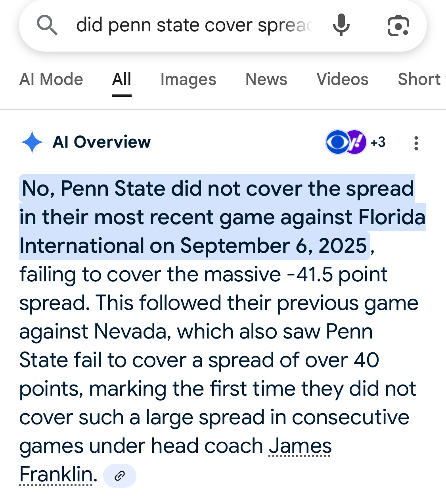Viewport: 446px width, 502px height.
Task: Tap the blue AI Overview sparkle icon
Action: click(32, 142)
